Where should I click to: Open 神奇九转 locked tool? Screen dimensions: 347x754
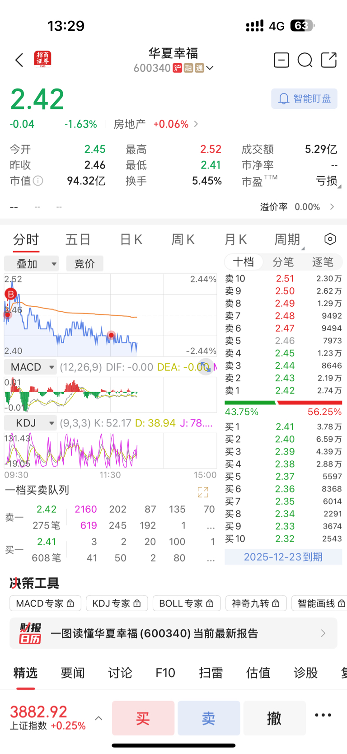click(256, 603)
